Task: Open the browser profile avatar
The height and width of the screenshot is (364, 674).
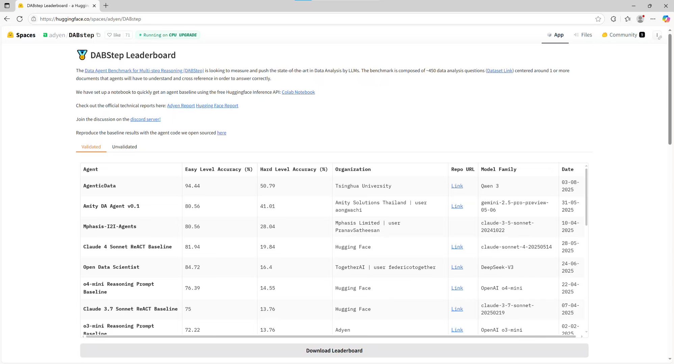Action: pos(640,19)
